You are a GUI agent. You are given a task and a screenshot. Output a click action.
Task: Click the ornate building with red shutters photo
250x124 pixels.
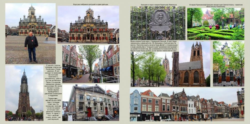[x=228, y=64]
